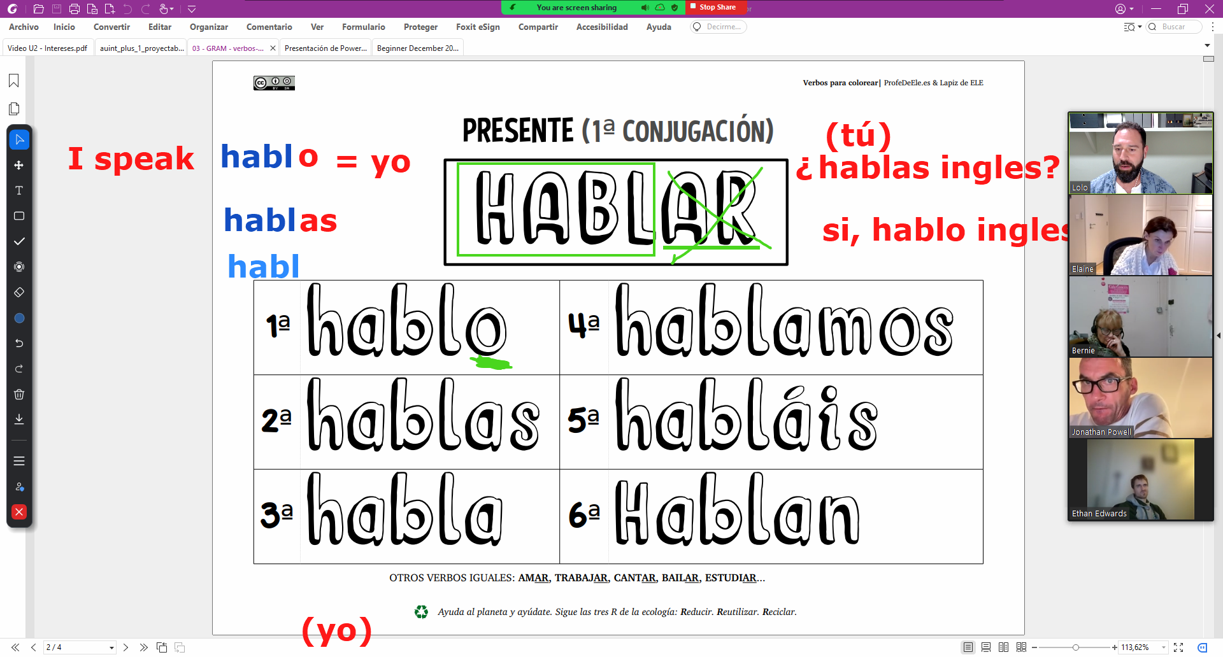
Task: Click the zoom out minus button
Action: (x=1034, y=647)
